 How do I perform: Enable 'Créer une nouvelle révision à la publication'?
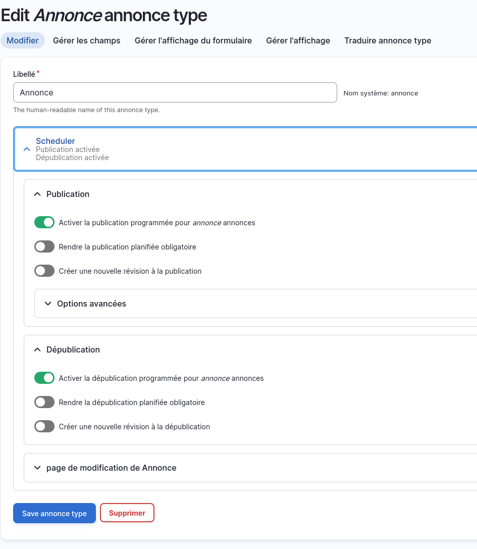44,271
